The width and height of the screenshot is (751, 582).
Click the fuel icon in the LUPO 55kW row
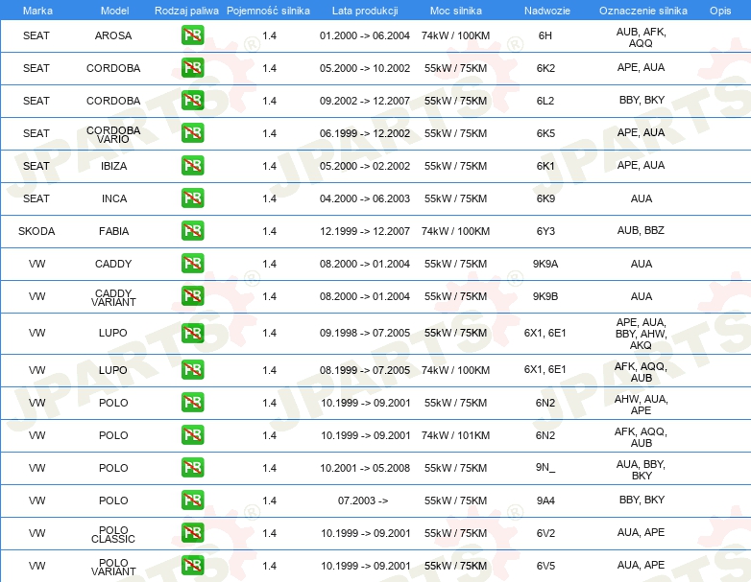coord(192,333)
